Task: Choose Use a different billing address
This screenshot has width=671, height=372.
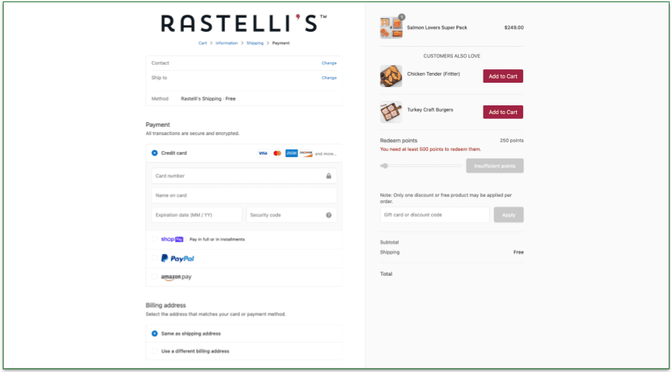Action: pyautogui.click(x=154, y=351)
